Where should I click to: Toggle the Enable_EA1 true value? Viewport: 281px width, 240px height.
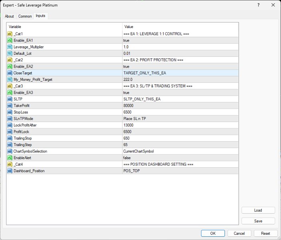tap(180, 40)
